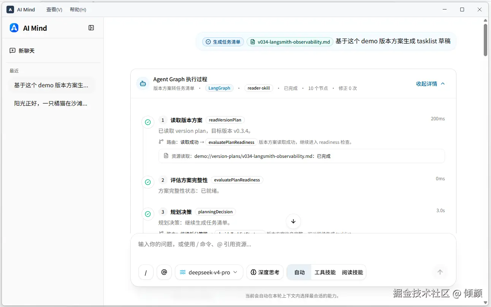Click the 0ms duration value

[440, 179]
